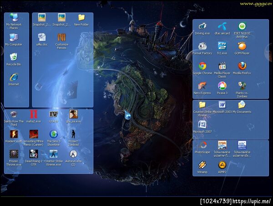Launch GOM Player
Viewport: 273px width, 206px height.
coord(242,46)
